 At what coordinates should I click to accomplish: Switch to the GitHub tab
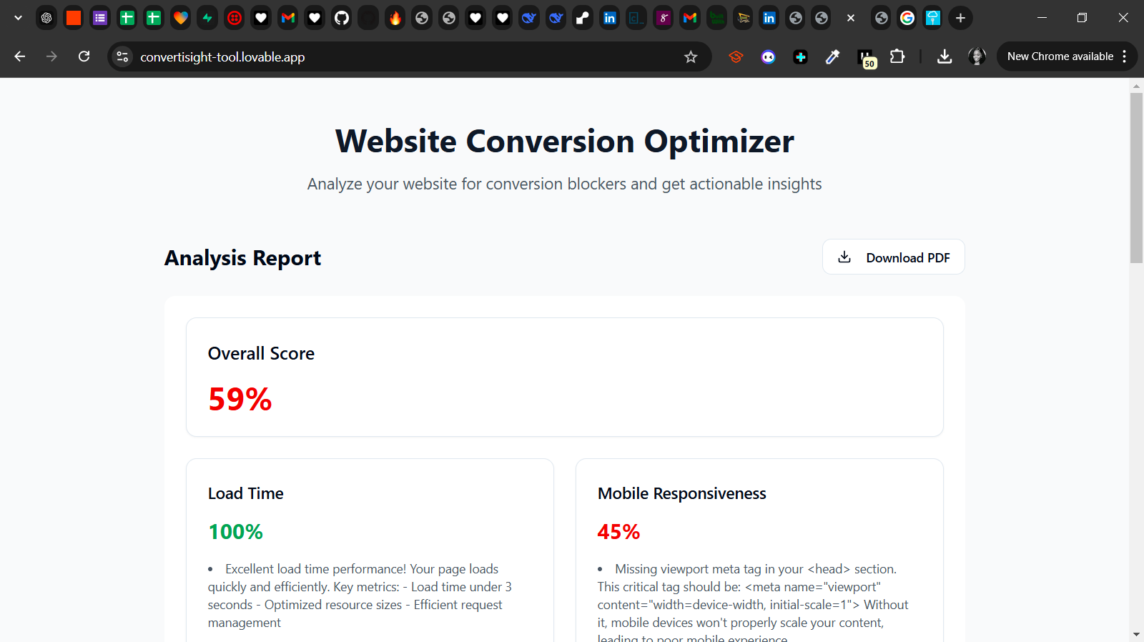(342, 18)
